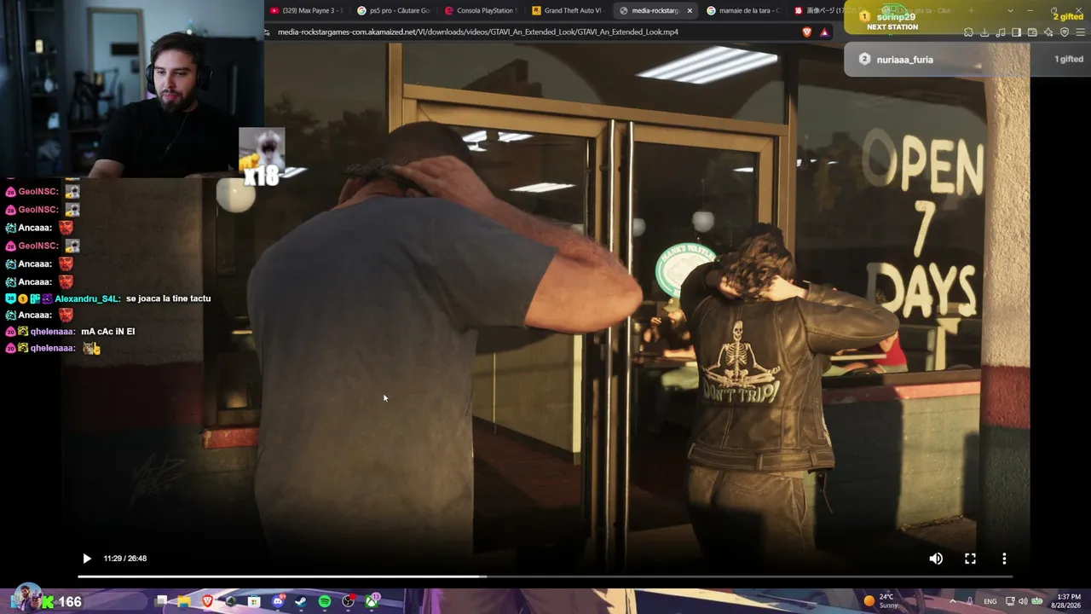Click the x18 emote combo thumbnail
Screen dimensions: 1091x614
[262, 155]
